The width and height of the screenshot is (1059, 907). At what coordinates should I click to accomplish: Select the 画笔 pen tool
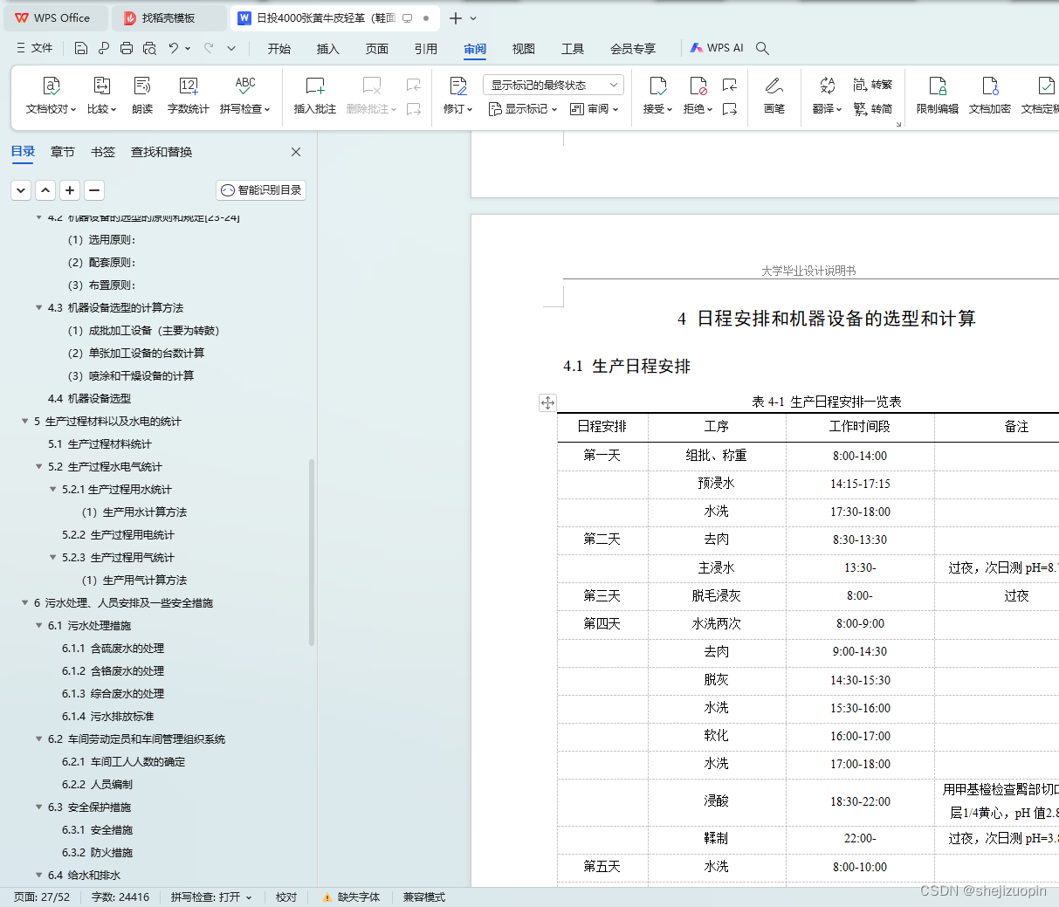[x=774, y=95]
